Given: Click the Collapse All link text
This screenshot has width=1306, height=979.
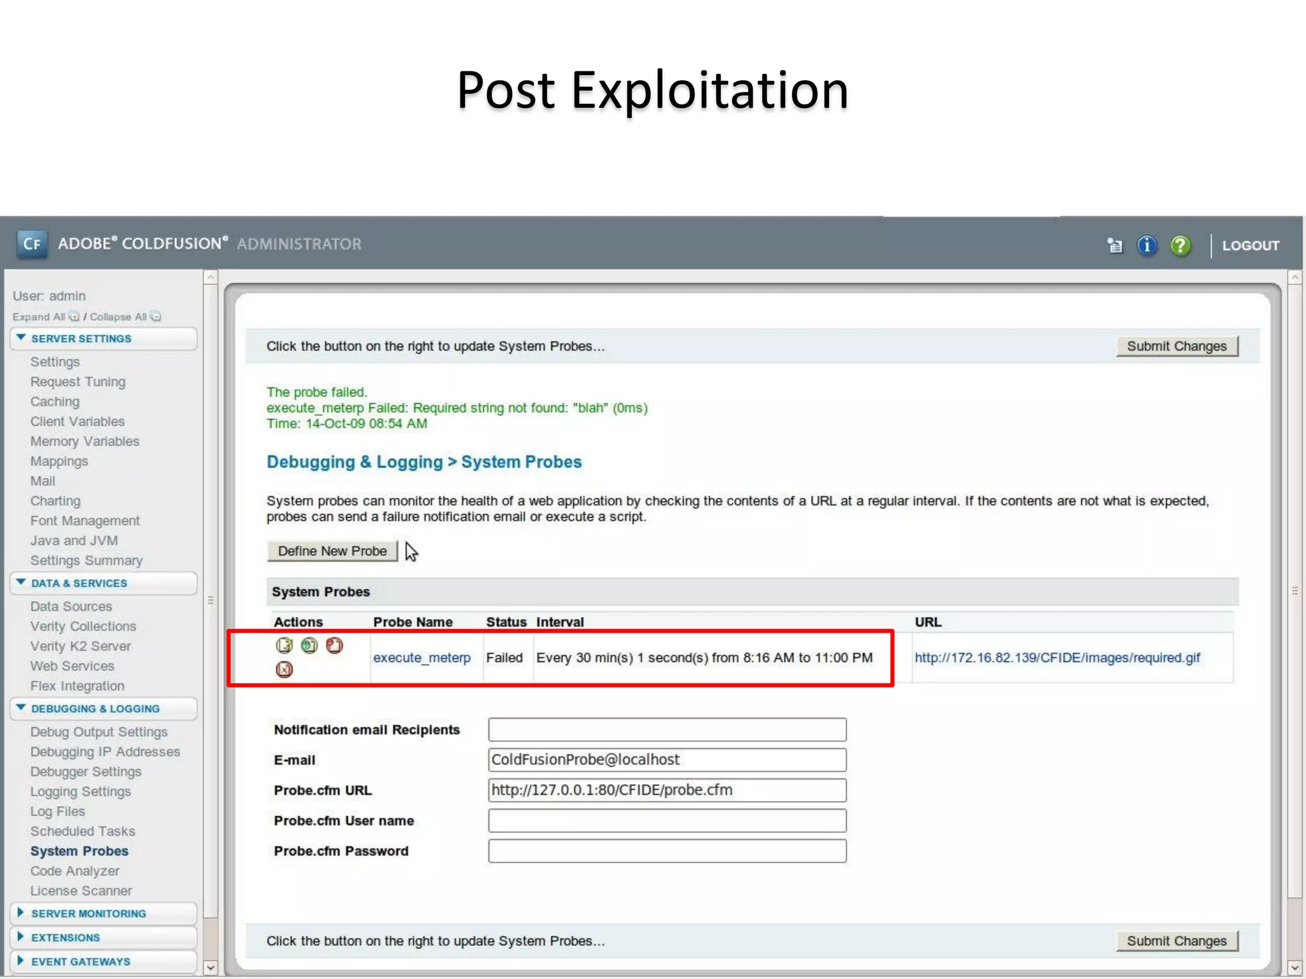Looking at the screenshot, I should point(118,317).
